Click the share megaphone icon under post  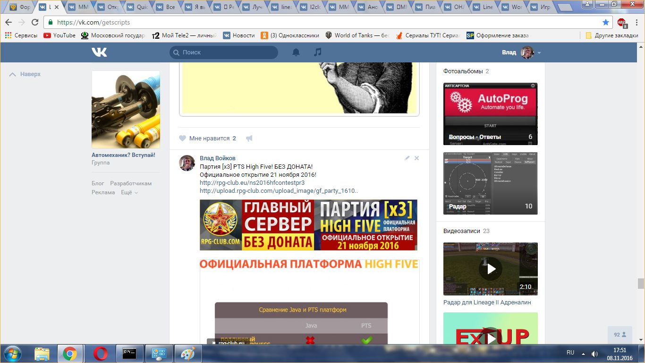[x=249, y=138]
